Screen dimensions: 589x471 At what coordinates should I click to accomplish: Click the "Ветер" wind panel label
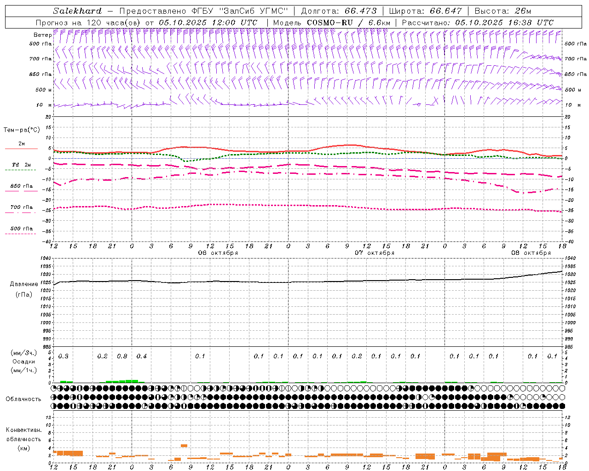tap(42, 35)
